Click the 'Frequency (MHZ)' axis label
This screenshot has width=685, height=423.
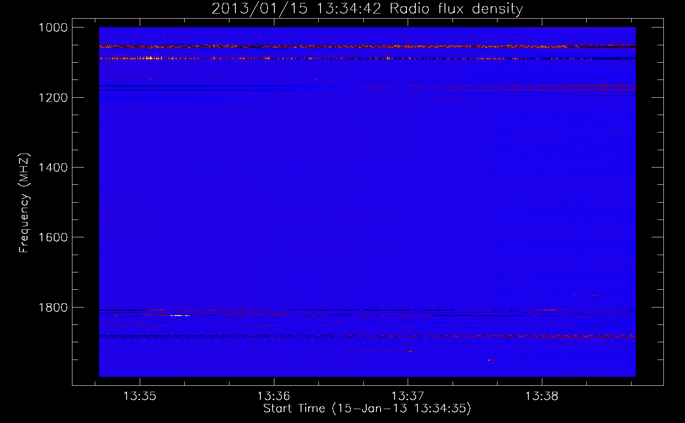25,203
